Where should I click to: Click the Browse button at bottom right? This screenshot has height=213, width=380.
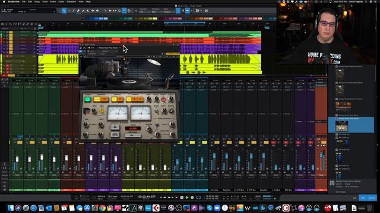pos(372,198)
